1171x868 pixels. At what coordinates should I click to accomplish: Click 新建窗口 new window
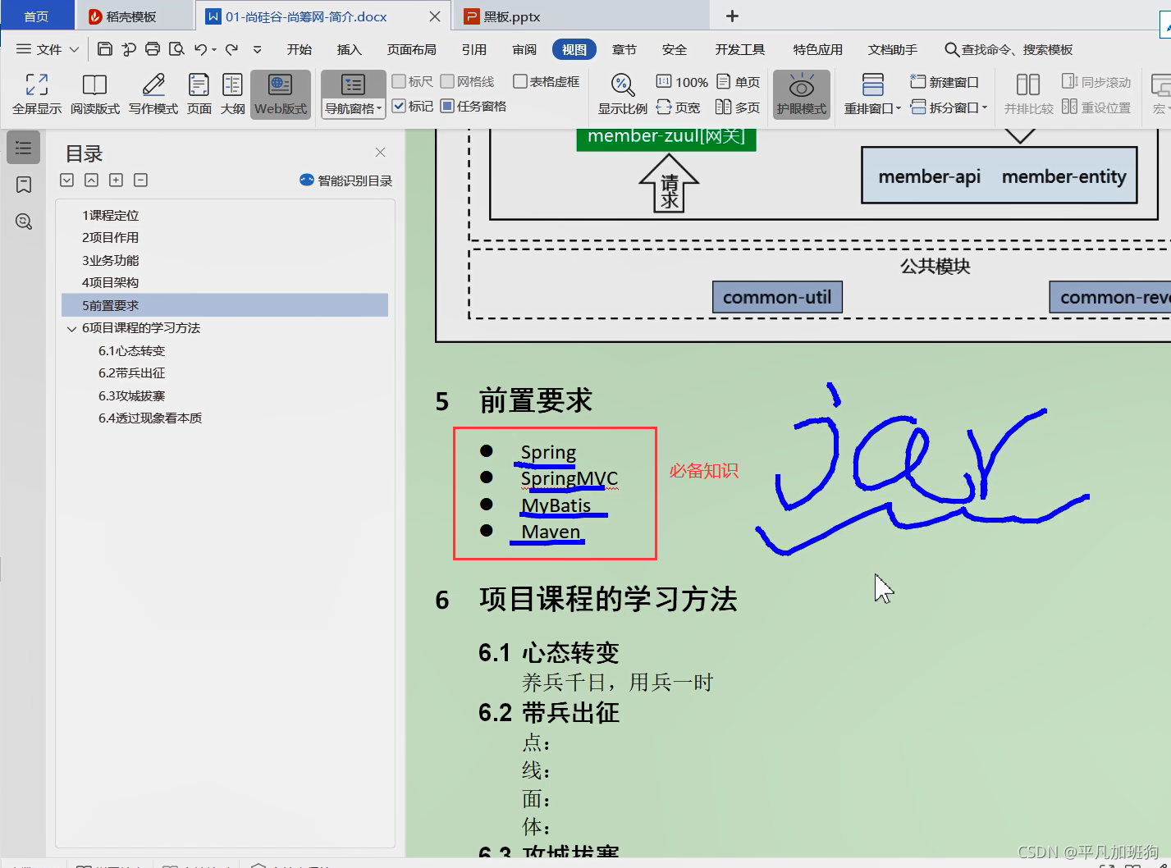coord(945,82)
